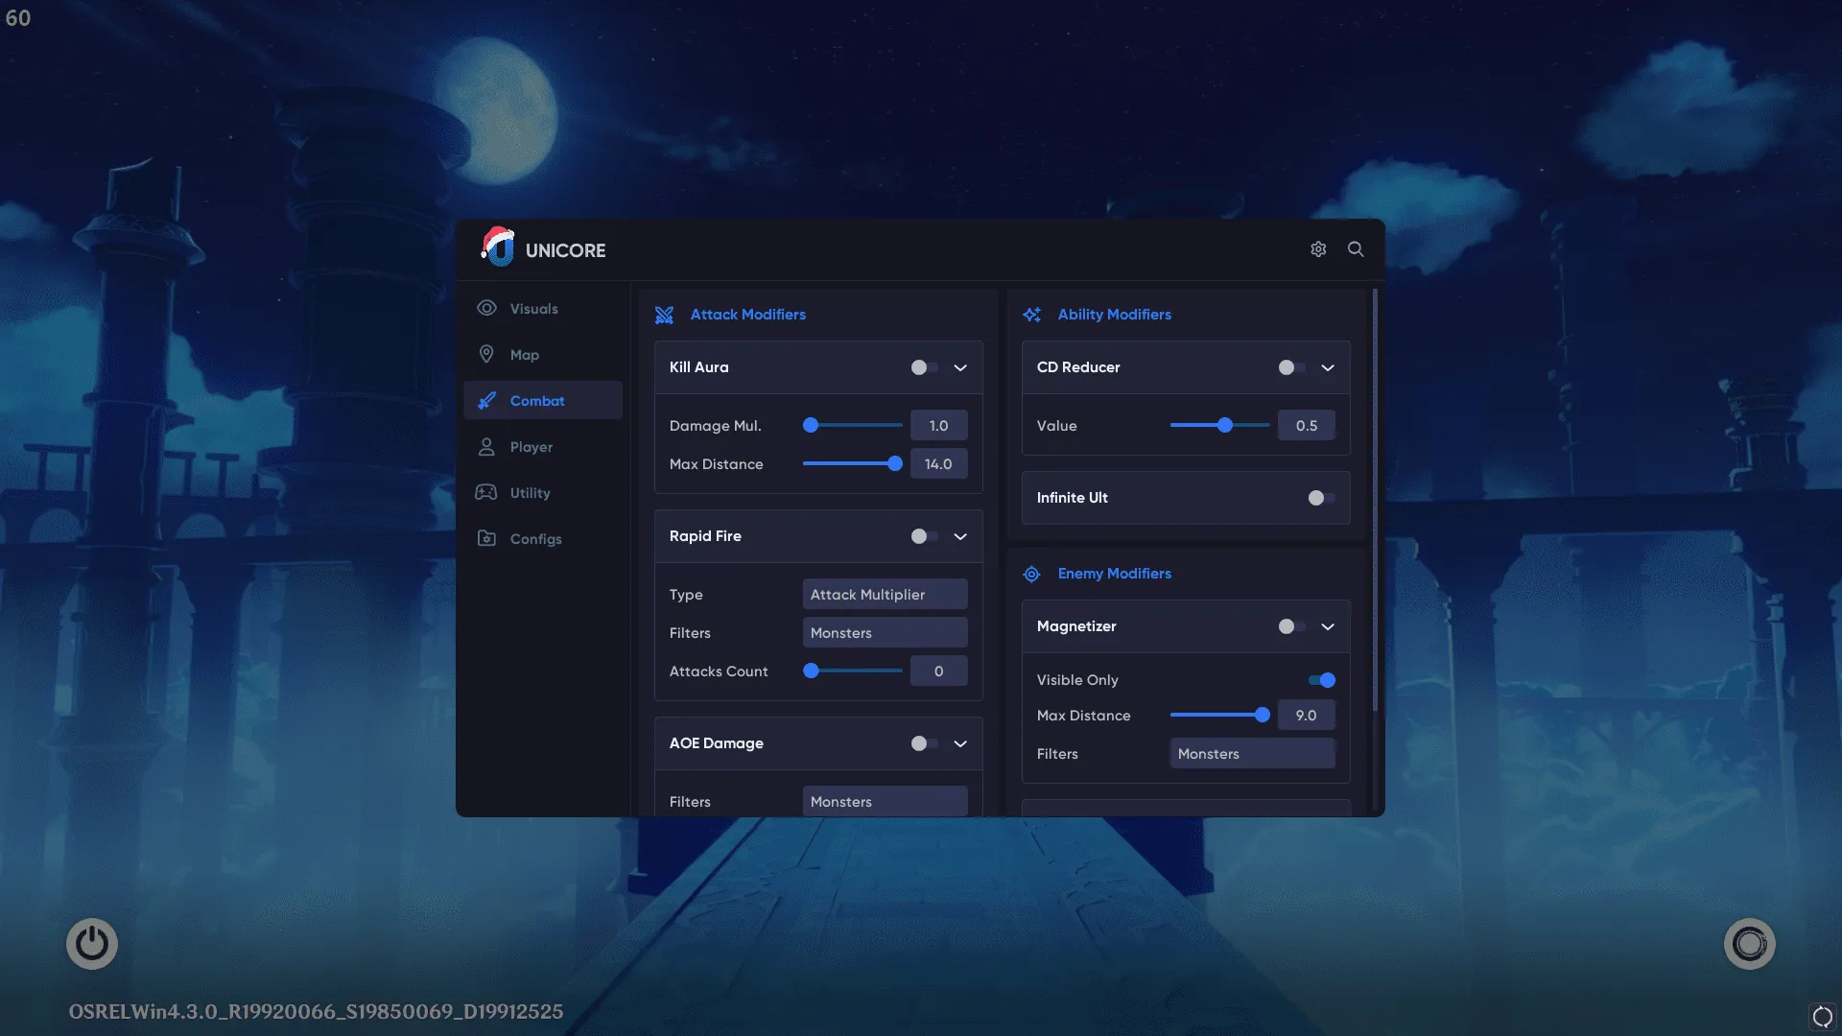Image resolution: width=1842 pixels, height=1036 pixels.
Task: Click the Unicore Santa-hat logo
Action: (498, 247)
